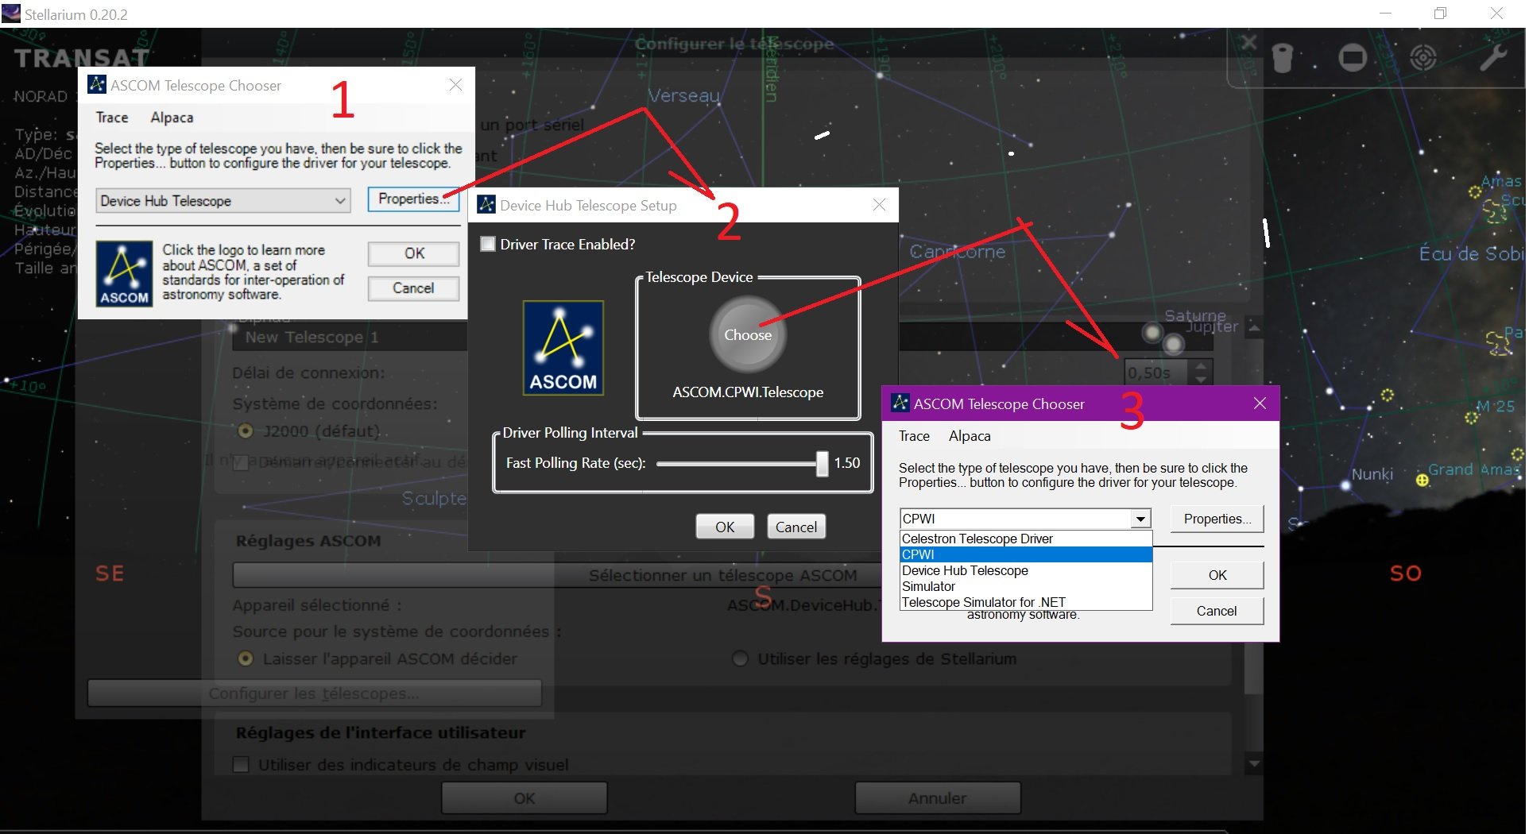The image size is (1529, 834).
Task: Open the Device Hub Telescope combo box
Action: (x=223, y=201)
